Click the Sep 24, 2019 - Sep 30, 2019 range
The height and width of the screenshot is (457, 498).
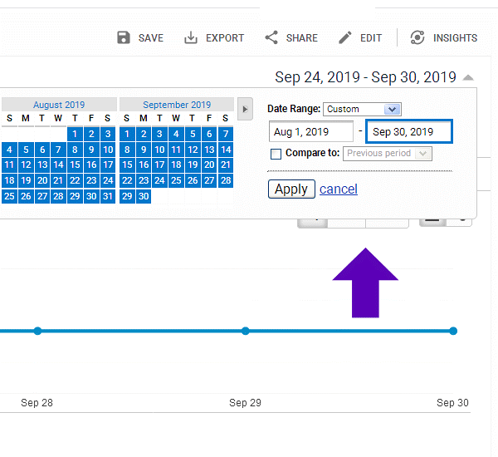click(x=365, y=77)
